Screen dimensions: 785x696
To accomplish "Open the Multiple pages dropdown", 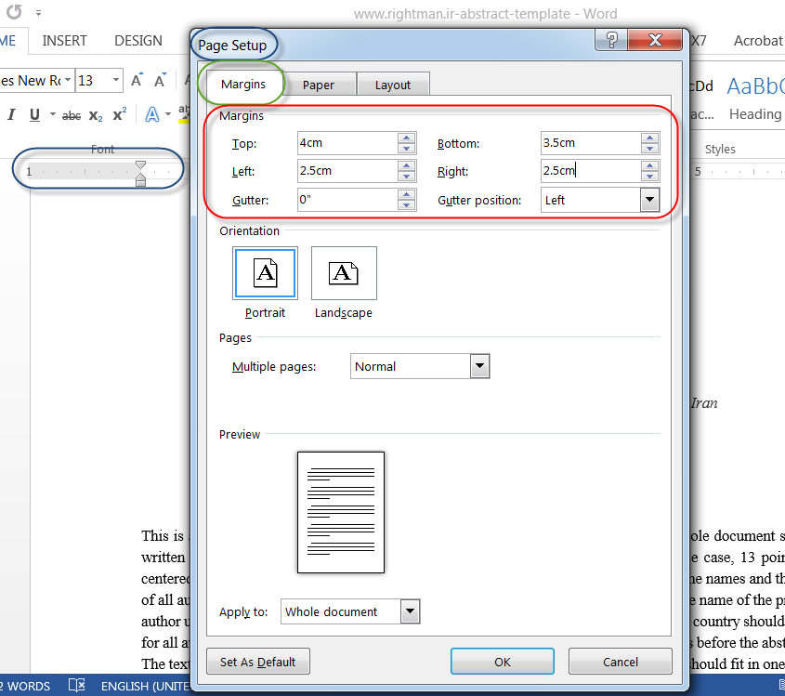I will click(x=479, y=366).
